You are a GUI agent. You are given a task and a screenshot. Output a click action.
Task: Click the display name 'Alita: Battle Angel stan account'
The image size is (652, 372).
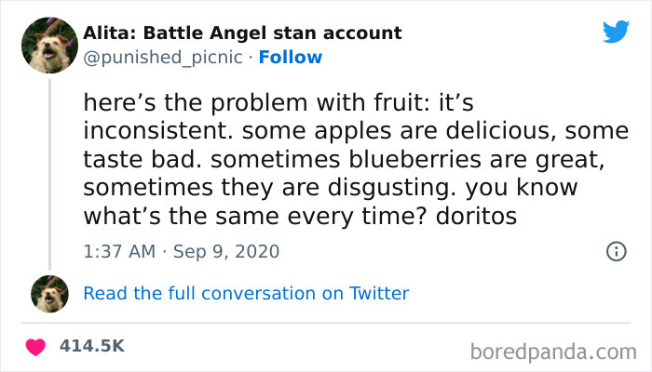click(242, 33)
